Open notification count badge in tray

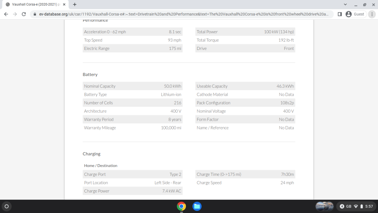[342, 206]
